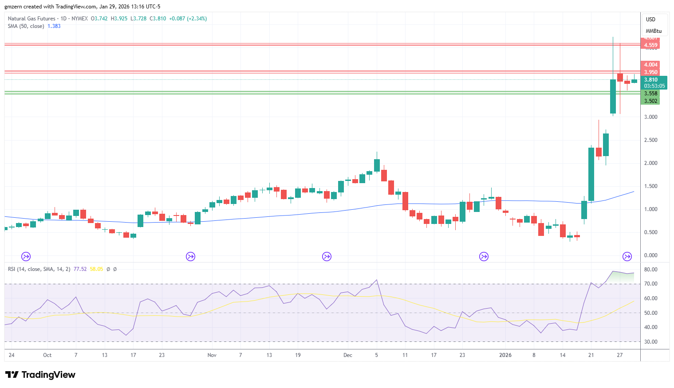The width and height of the screenshot is (674, 388).
Task: Click the 30.00 RSI axis label
Action: [651, 342]
